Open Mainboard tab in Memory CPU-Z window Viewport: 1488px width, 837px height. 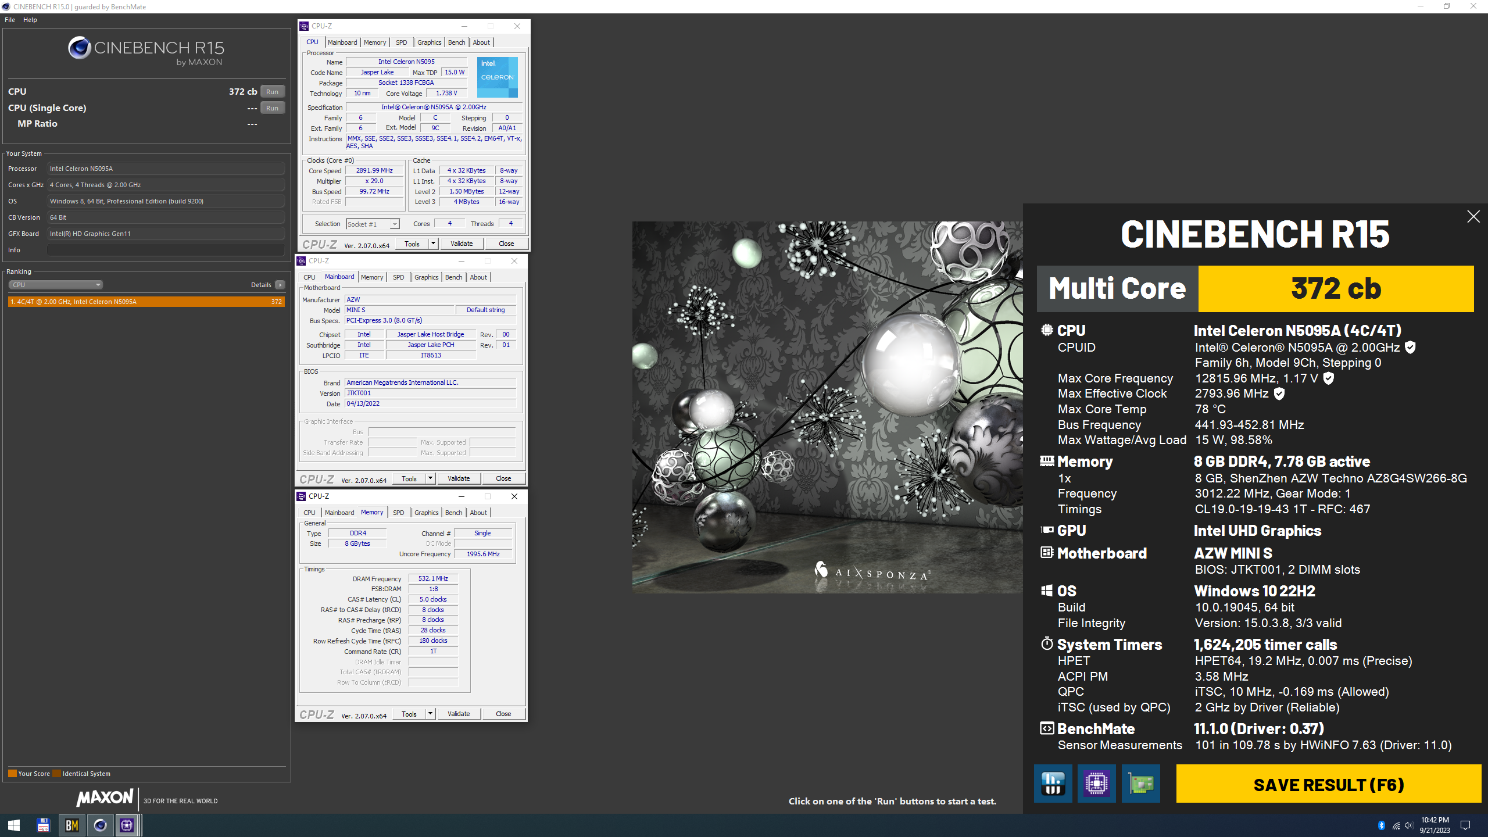pyautogui.click(x=339, y=513)
